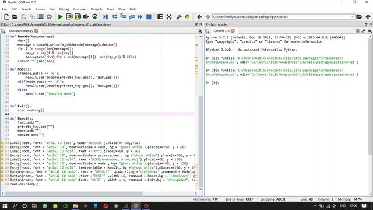This screenshot has height=210, width=373.
Task: Maximize current pane icon
Action: [x=160, y=17]
